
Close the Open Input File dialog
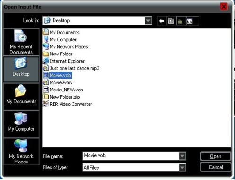click(x=224, y=7)
